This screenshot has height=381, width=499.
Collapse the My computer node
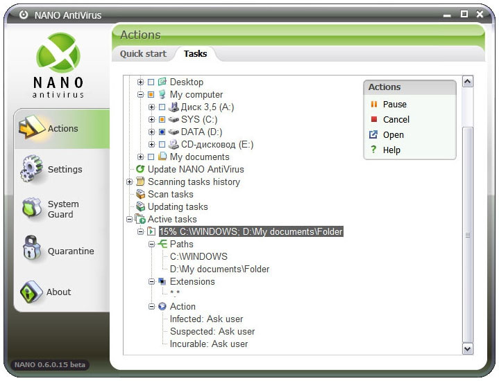pyautogui.click(x=140, y=94)
